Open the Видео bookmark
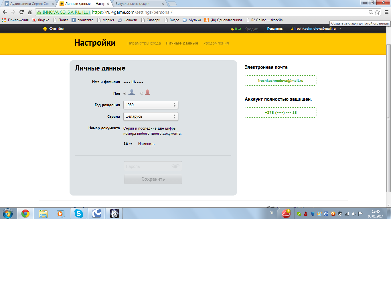The width and height of the screenshot is (391, 292). [172, 20]
